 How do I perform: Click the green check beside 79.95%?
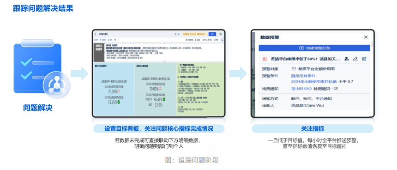119,102
